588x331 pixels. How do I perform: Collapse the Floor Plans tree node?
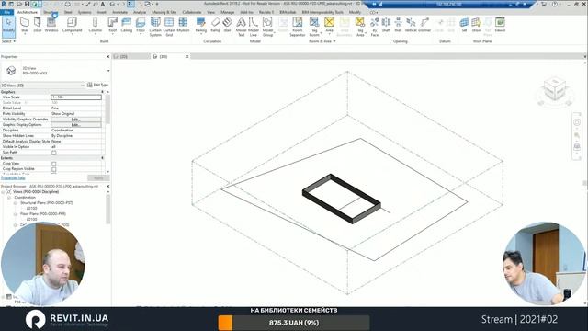click(16, 214)
